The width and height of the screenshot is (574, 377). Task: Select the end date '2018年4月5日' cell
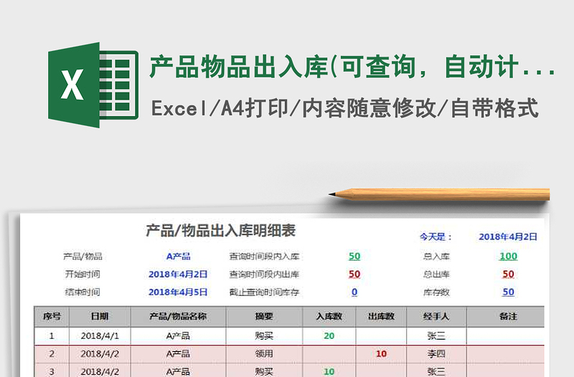(178, 292)
